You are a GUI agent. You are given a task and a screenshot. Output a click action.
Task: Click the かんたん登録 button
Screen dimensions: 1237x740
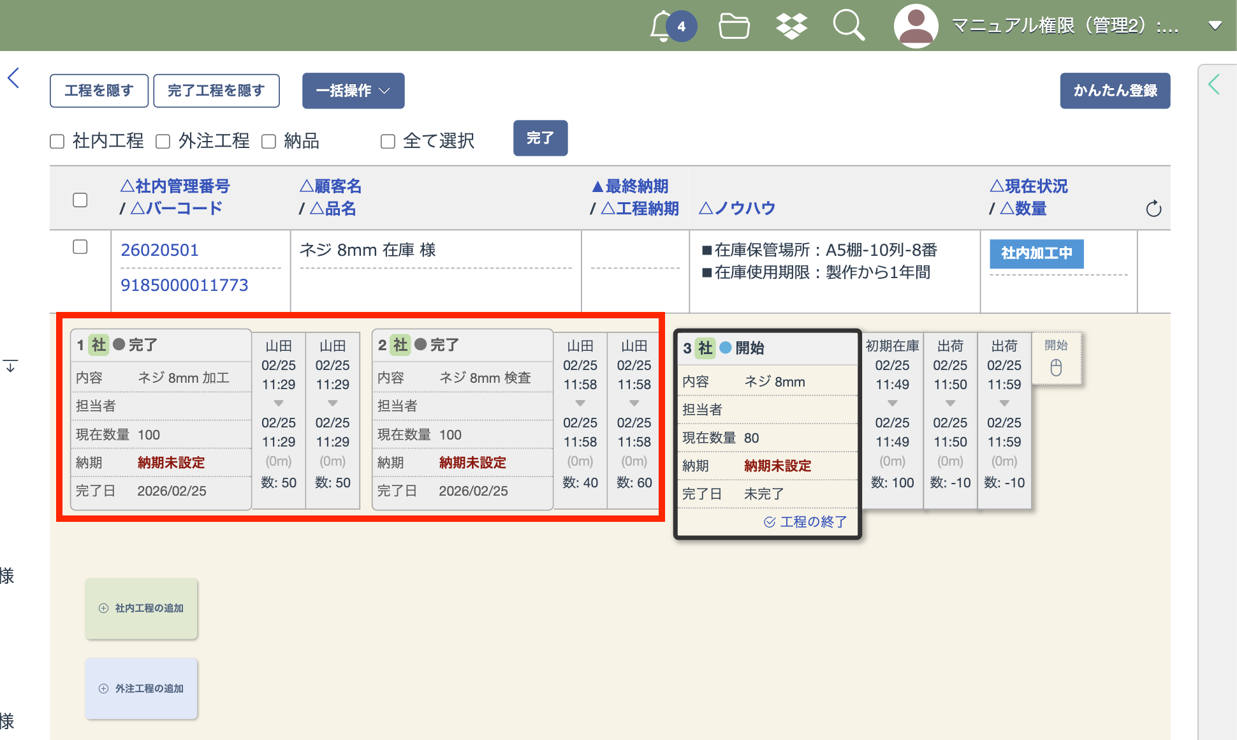[x=1115, y=91]
